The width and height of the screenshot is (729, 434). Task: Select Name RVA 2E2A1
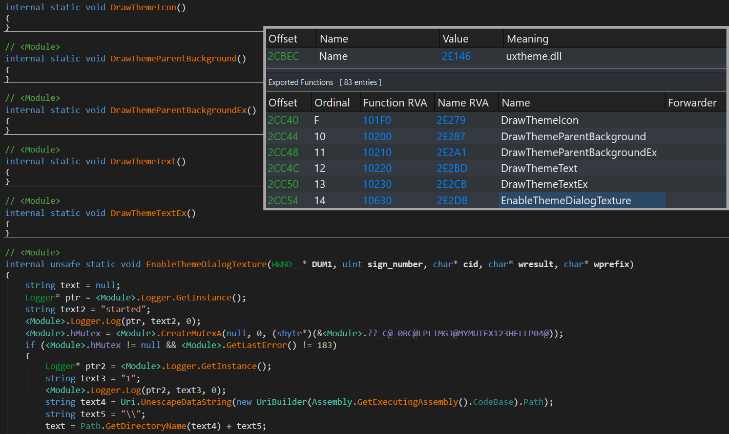[452, 153]
